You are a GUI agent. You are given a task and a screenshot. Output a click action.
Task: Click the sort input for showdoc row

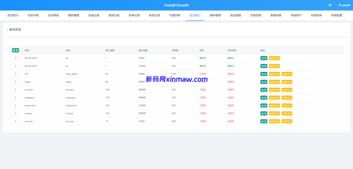click(x=16, y=90)
